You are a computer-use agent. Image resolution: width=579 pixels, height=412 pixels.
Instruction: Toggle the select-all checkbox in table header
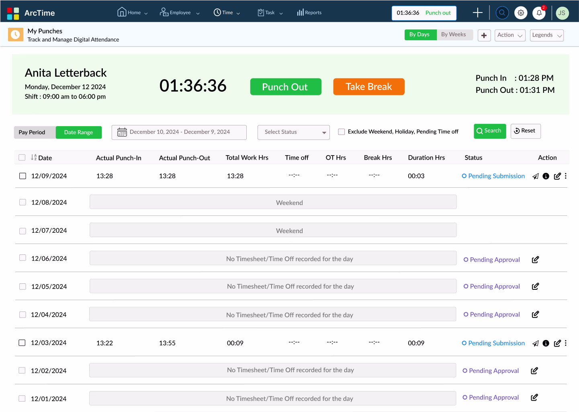22,158
